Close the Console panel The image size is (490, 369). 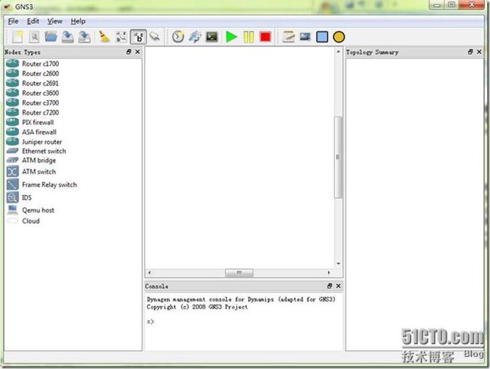click(x=338, y=286)
